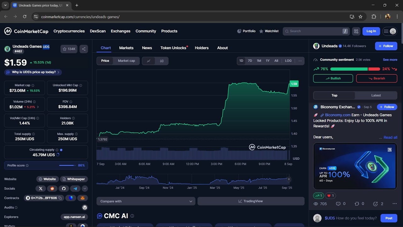The width and height of the screenshot is (403, 227).
Task: Click Market cap info icon
Action: click(33, 85)
